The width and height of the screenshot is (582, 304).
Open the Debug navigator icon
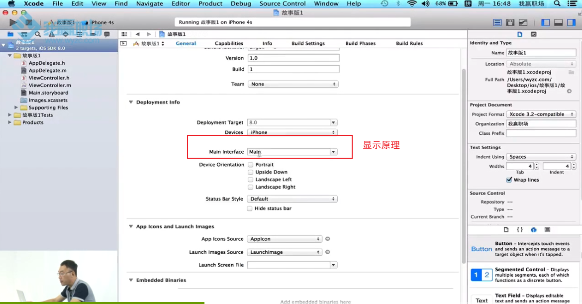[x=79, y=34]
